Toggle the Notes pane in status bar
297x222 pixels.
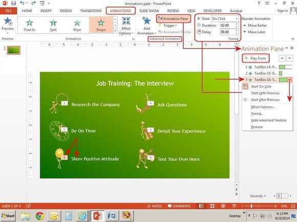pos(154,206)
